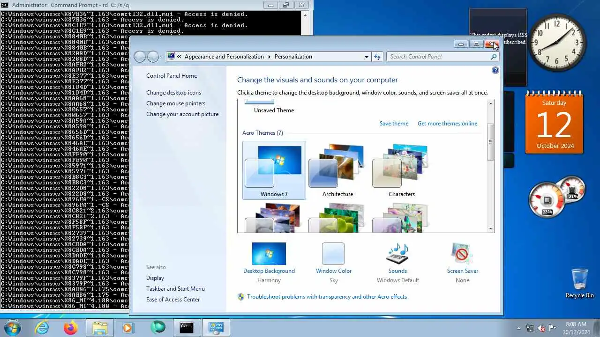Select the Architecture theme
600x337 pixels.
click(x=337, y=170)
